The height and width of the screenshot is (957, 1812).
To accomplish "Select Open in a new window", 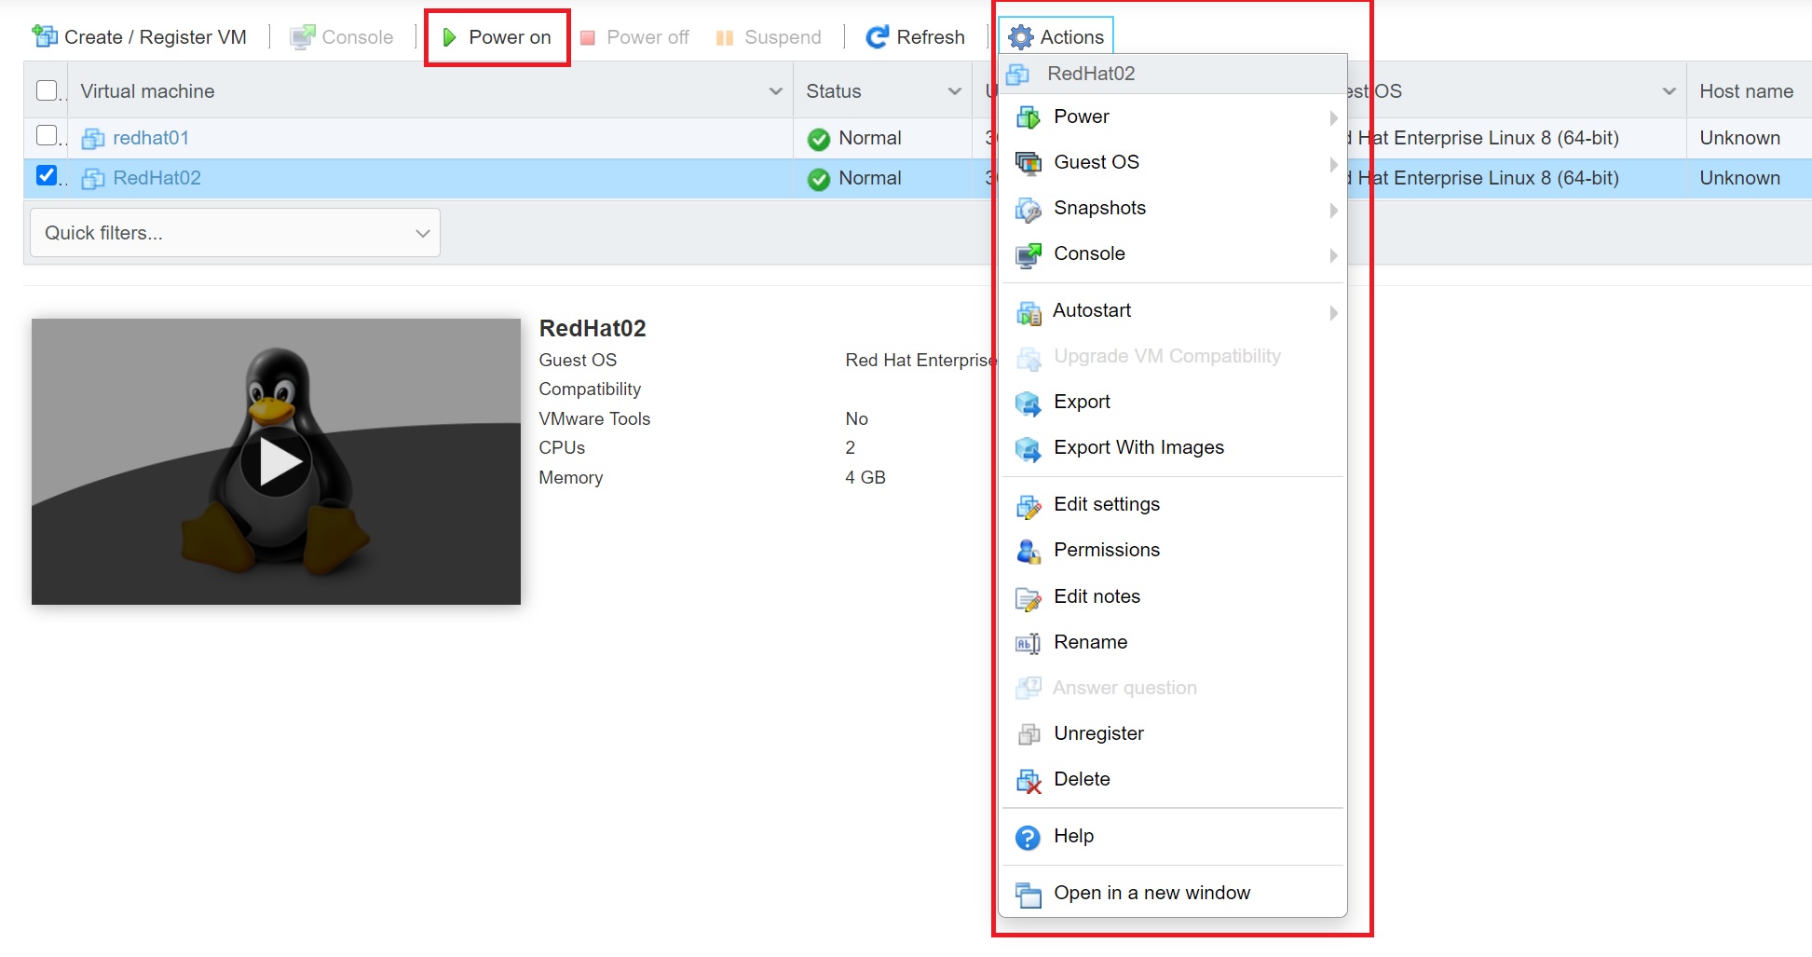I will [1173, 894].
